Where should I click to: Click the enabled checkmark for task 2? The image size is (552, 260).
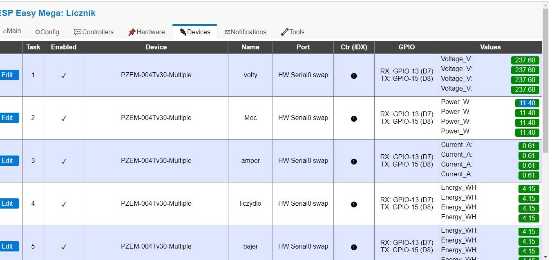pyautogui.click(x=63, y=118)
